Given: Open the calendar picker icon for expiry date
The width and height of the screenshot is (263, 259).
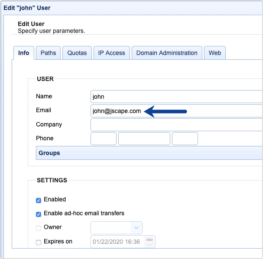Looking at the screenshot, I should click(x=149, y=242).
